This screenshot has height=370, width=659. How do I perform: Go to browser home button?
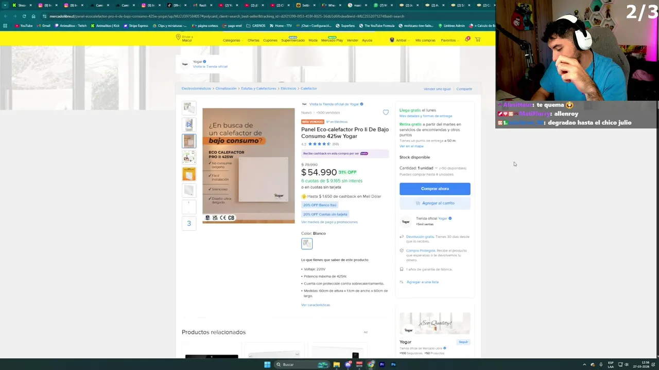point(33,16)
